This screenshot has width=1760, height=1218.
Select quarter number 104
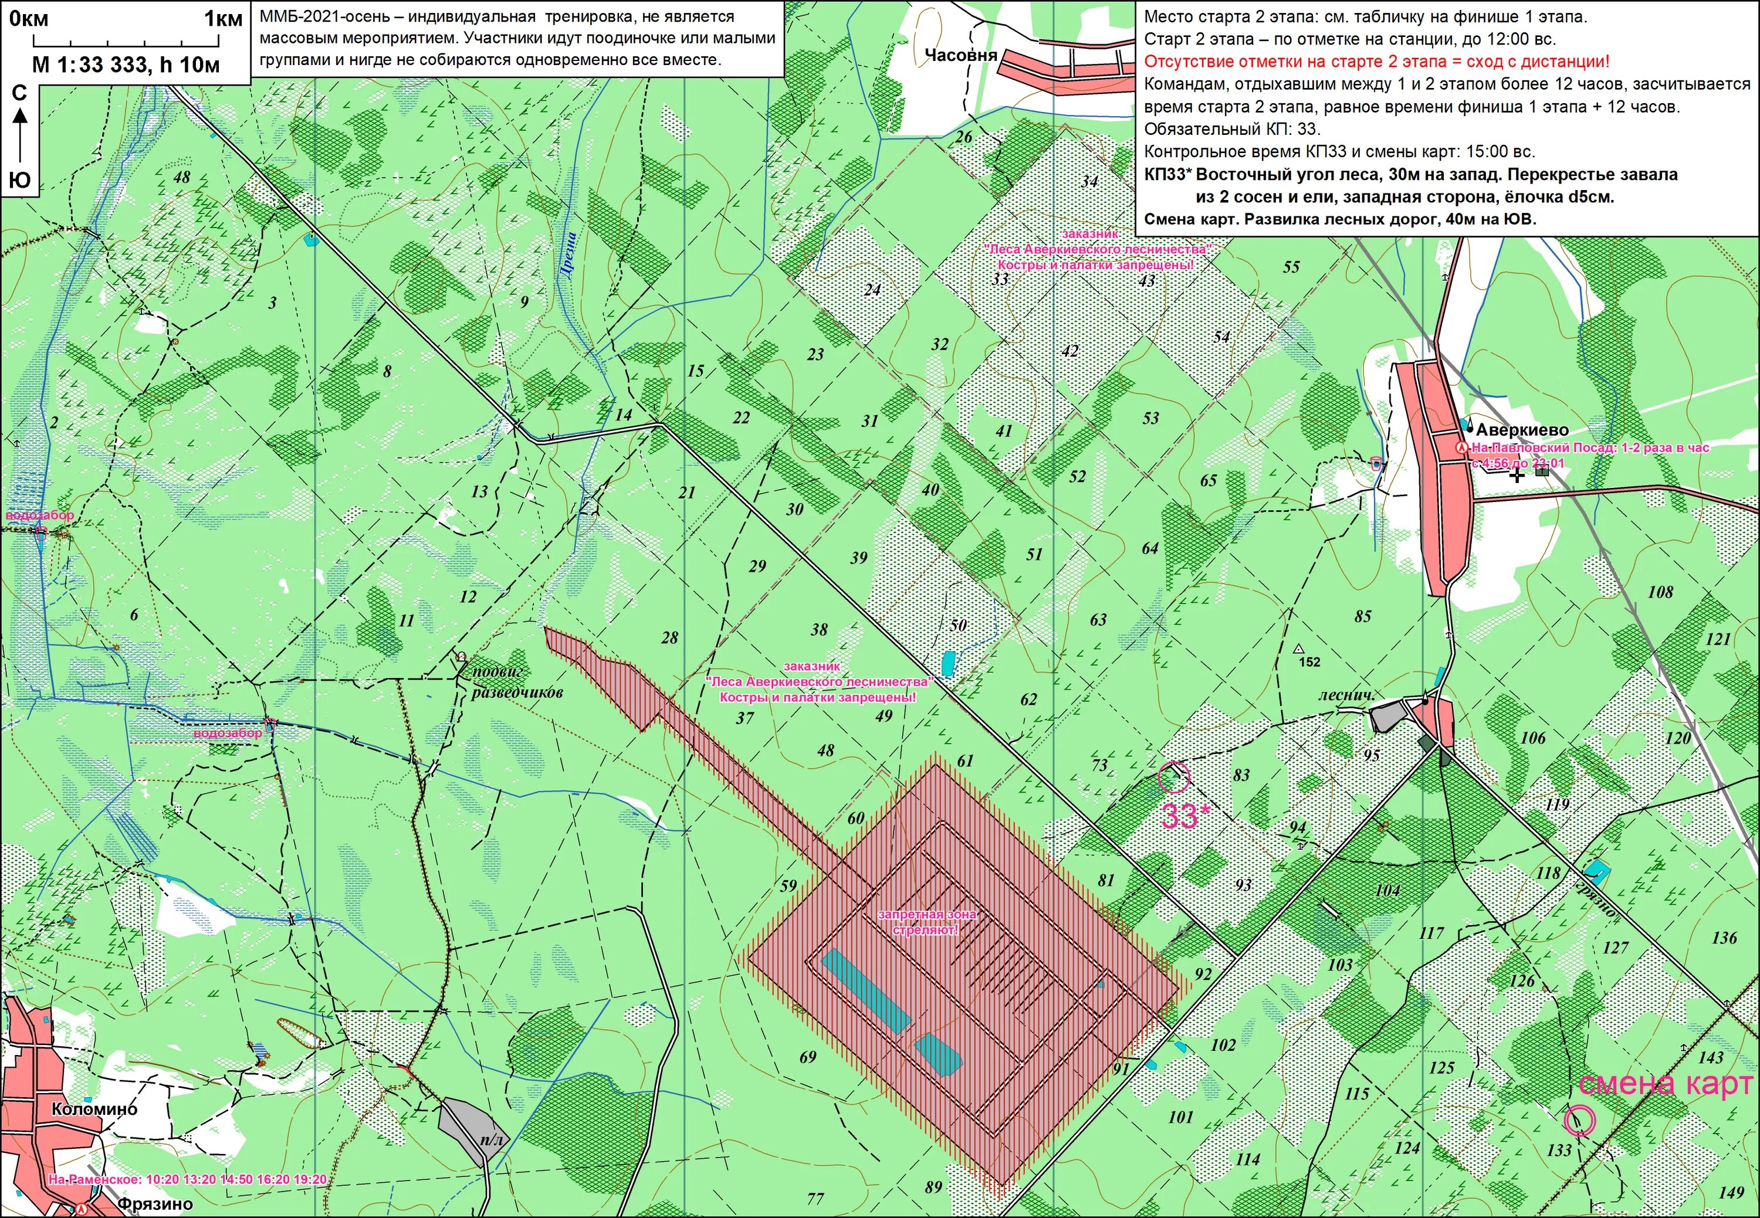point(1387,890)
